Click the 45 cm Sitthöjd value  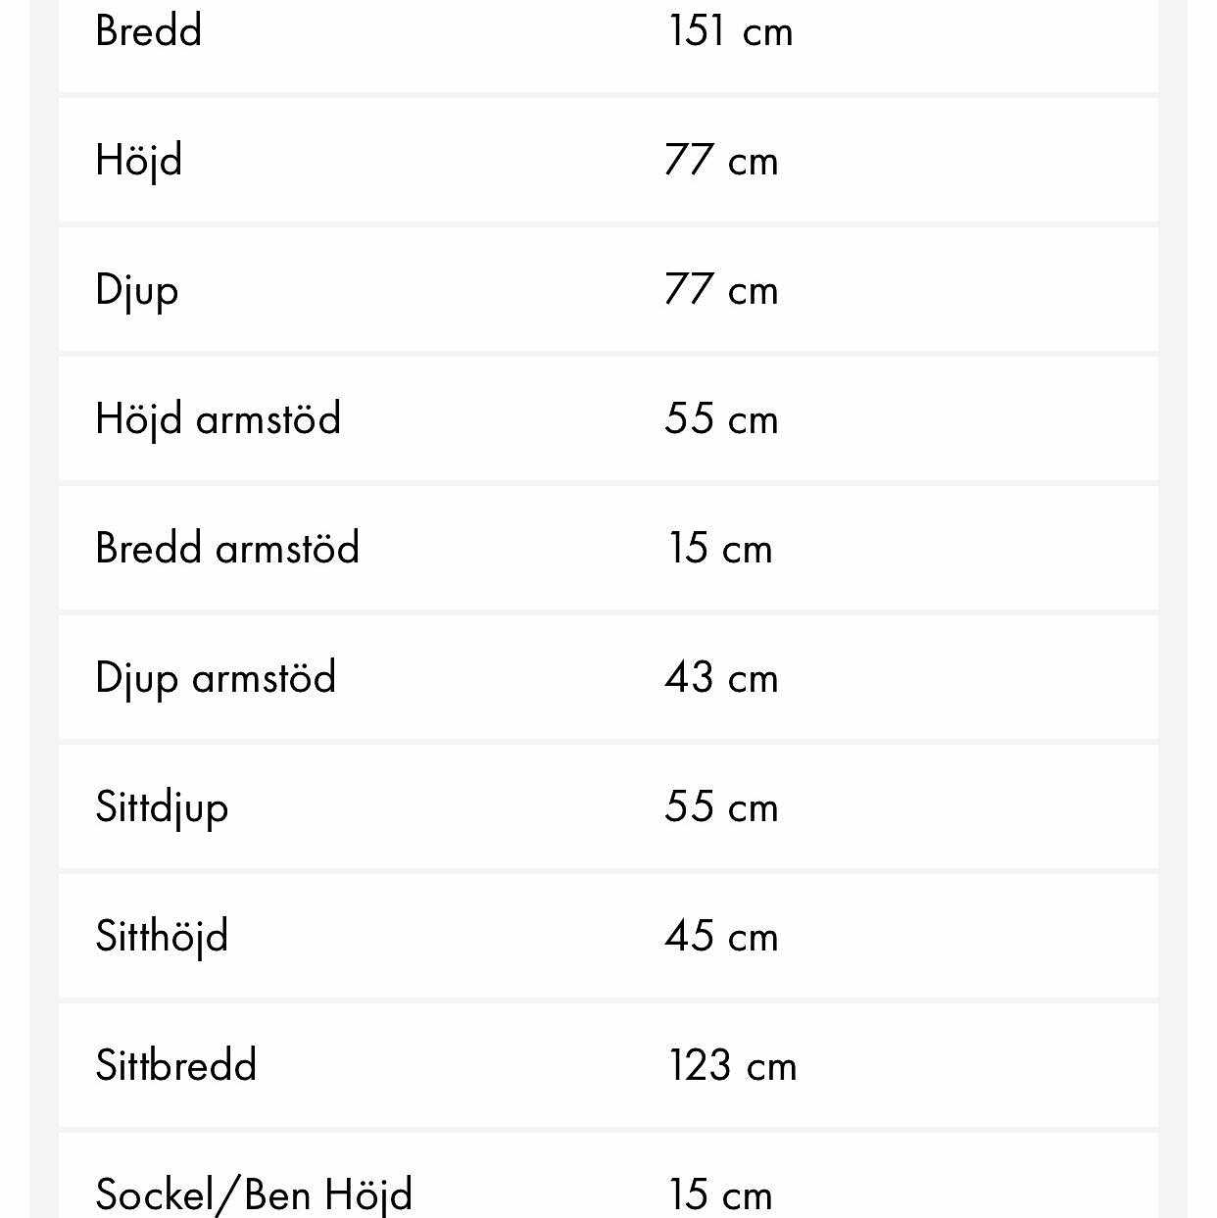721,936
